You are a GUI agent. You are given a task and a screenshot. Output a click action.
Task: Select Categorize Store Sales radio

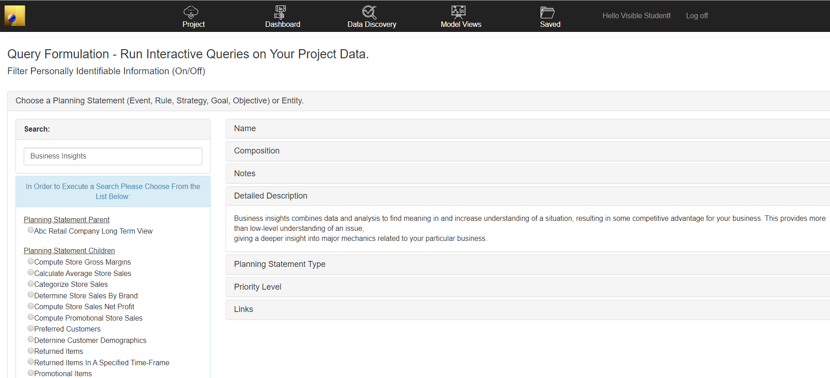[x=31, y=283]
